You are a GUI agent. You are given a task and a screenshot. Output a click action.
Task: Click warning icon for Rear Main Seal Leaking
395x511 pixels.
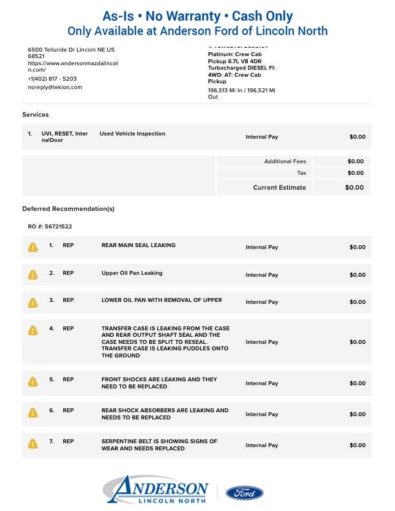pyautogui.click(x=33, y=247)
